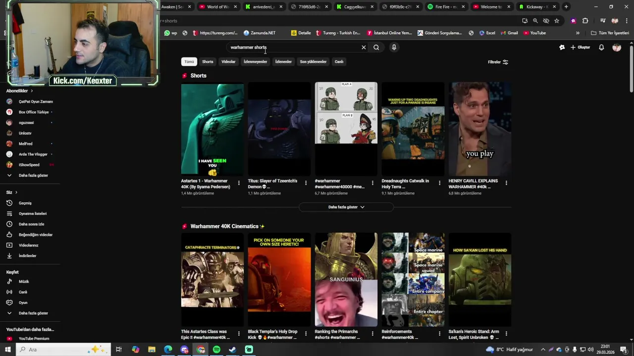This screenshot has height=356, width=634.
Task: Open a new browser tab
Action: [566, 7]
